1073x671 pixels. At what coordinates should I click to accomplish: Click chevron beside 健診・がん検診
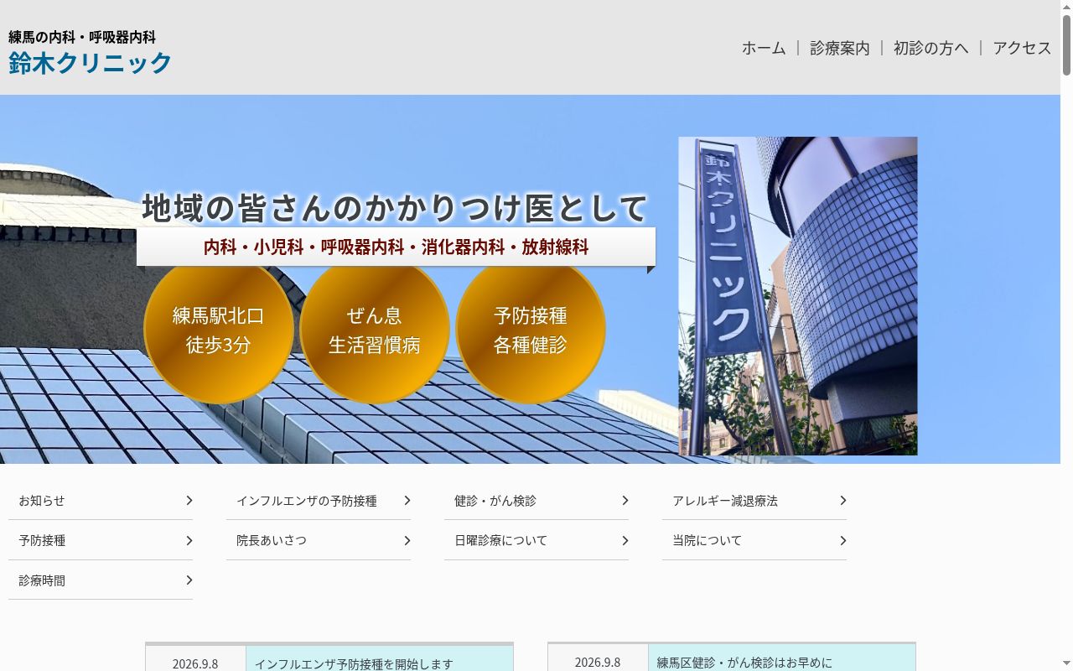click(x=625, y=501)
